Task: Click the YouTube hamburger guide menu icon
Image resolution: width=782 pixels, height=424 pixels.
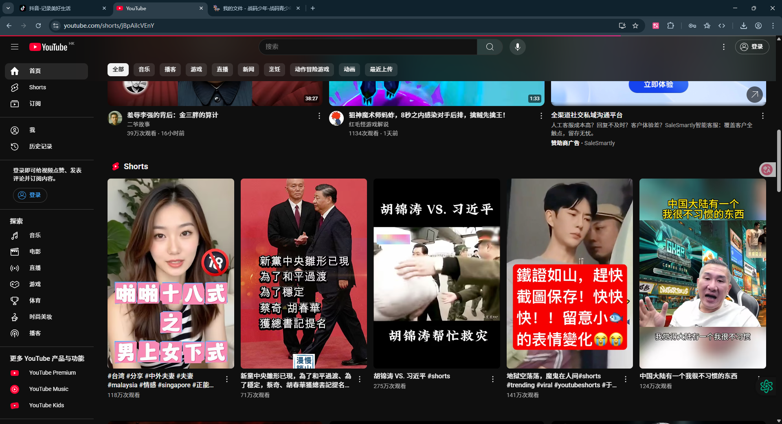Action: [x=15, y=47]
